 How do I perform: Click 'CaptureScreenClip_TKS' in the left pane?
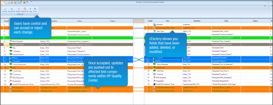[x=50, y=84]
